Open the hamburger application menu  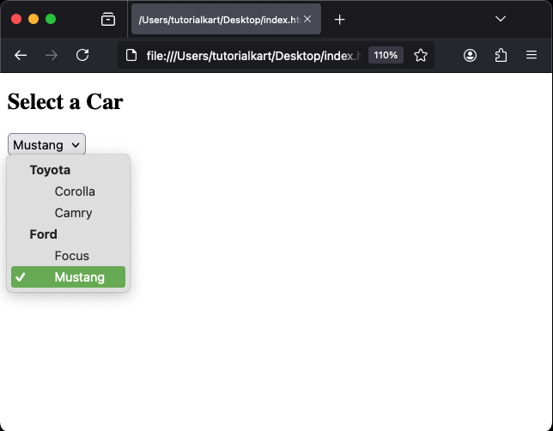click(532, 55)
